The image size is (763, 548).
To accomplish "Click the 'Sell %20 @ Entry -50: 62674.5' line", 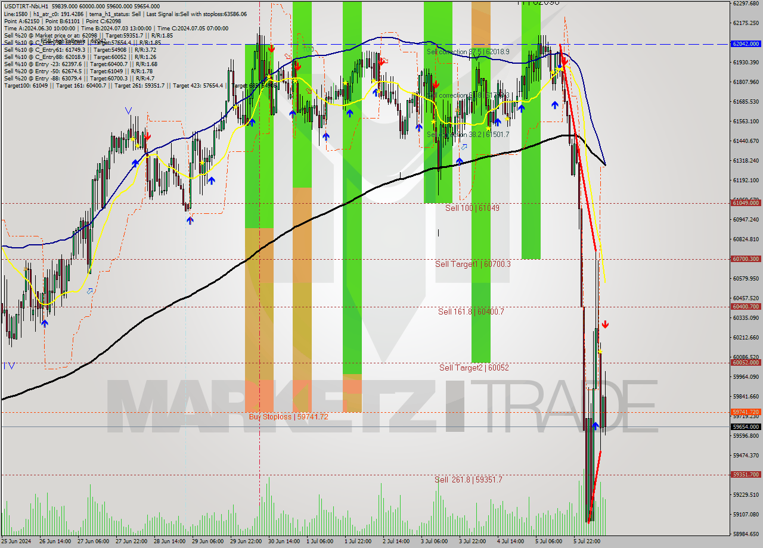I will point(78,71).
